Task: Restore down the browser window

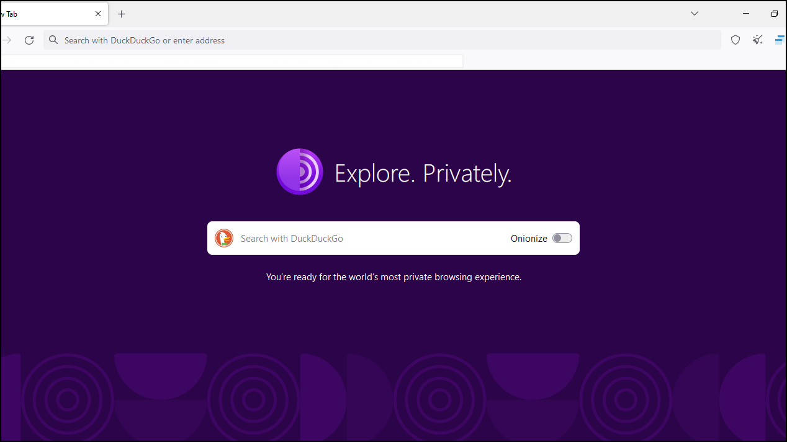Action: (774, 14)
